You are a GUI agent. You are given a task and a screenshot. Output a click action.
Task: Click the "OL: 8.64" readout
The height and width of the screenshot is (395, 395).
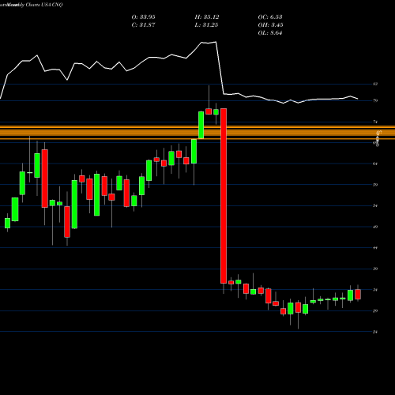pyautogui.click(x=270, y=33)
